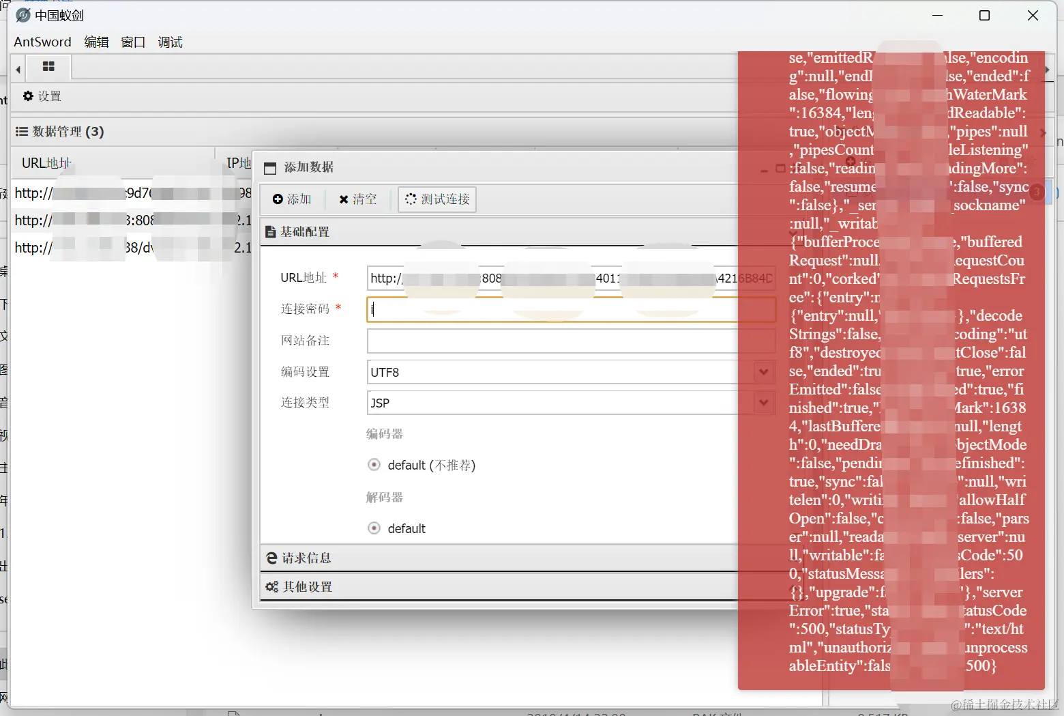Image resolution: width=1064 pixels, height=716 pixels.
Task: Open the 调试 menu
Action: (x=170, y=42)
